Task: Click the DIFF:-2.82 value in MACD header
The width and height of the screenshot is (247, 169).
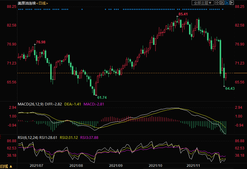Action: 53,104
